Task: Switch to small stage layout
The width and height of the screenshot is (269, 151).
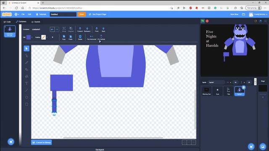Action: (256, 21)
